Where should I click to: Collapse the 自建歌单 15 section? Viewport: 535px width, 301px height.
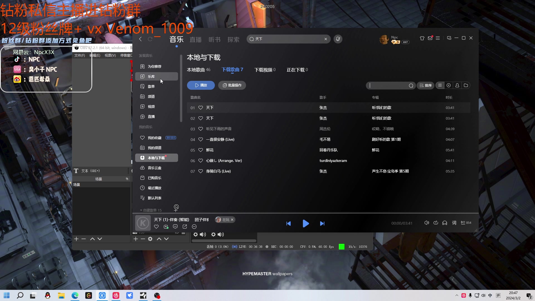[151, 210]
